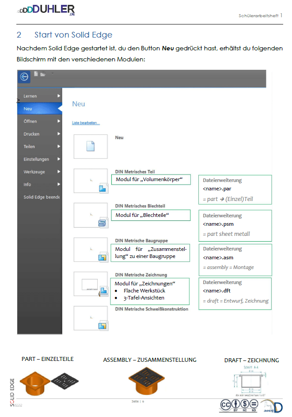The height and width of the screenshot is (417, 292).
Task: Click the round back arrow button
Action: click(x=24, y=77)
